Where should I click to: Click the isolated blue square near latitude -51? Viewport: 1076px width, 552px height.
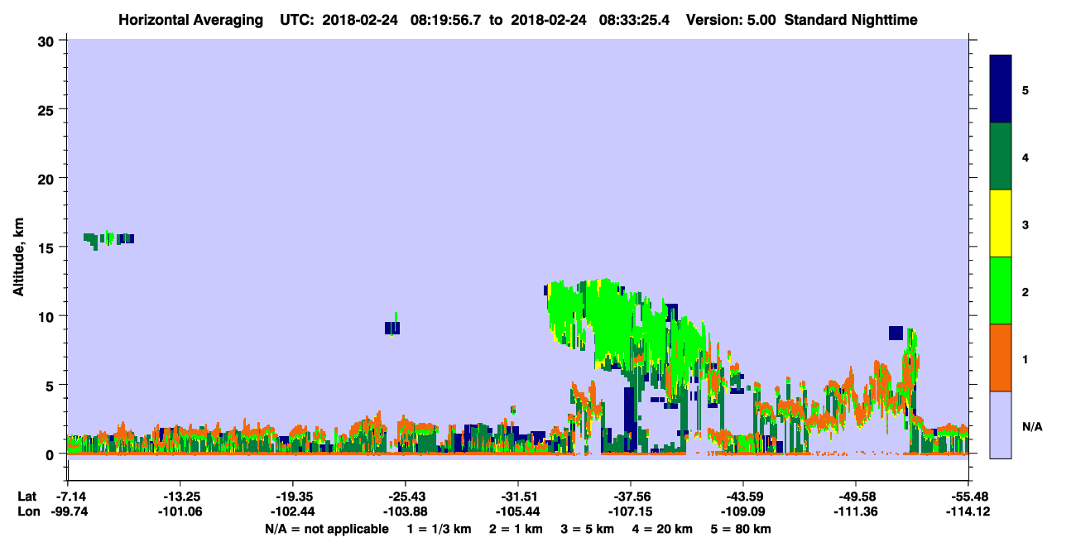pyautogui.click(x=896, y=333)
